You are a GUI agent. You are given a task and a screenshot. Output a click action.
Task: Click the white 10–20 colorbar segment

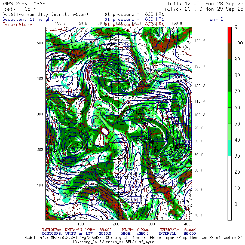coord(229,180)
